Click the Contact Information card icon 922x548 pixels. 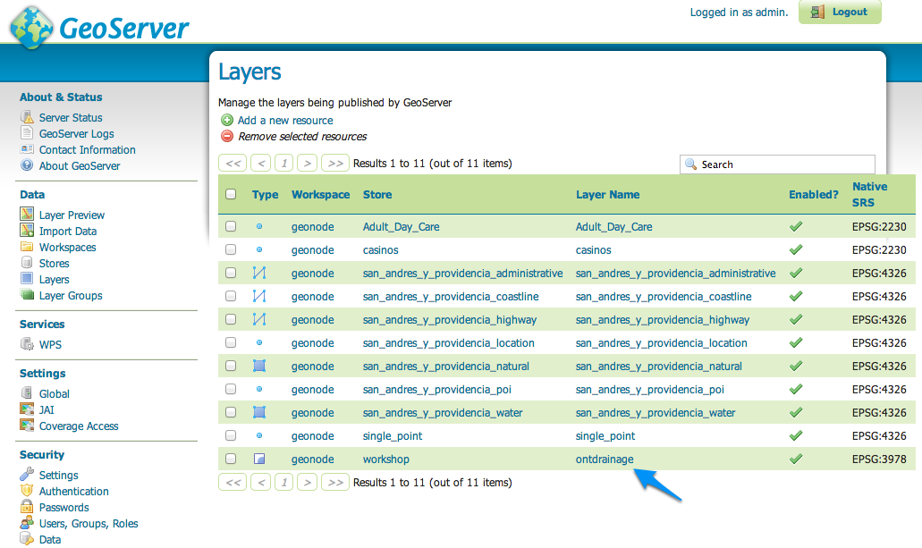(x=27, y=149)
